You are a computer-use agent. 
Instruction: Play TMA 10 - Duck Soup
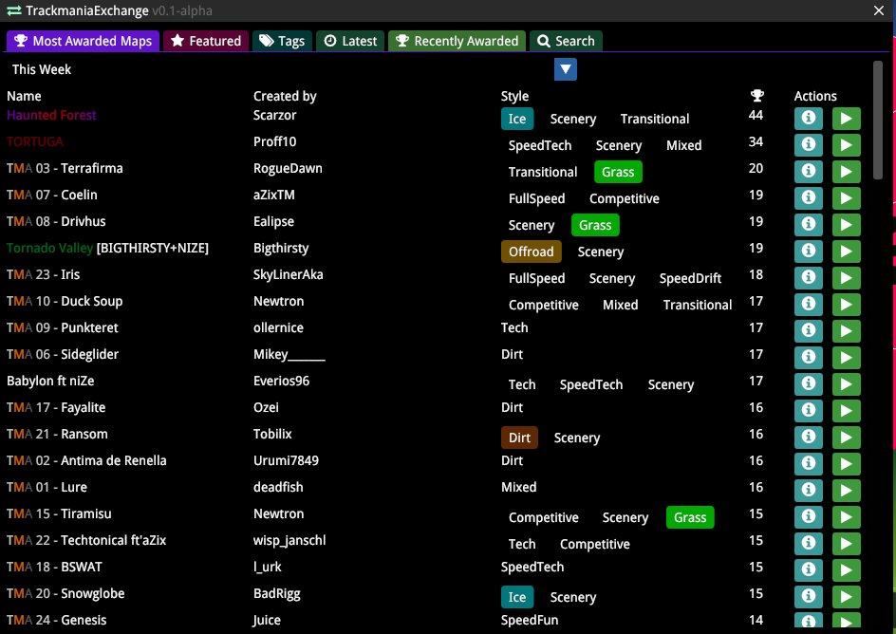click(x=846, y=304)
